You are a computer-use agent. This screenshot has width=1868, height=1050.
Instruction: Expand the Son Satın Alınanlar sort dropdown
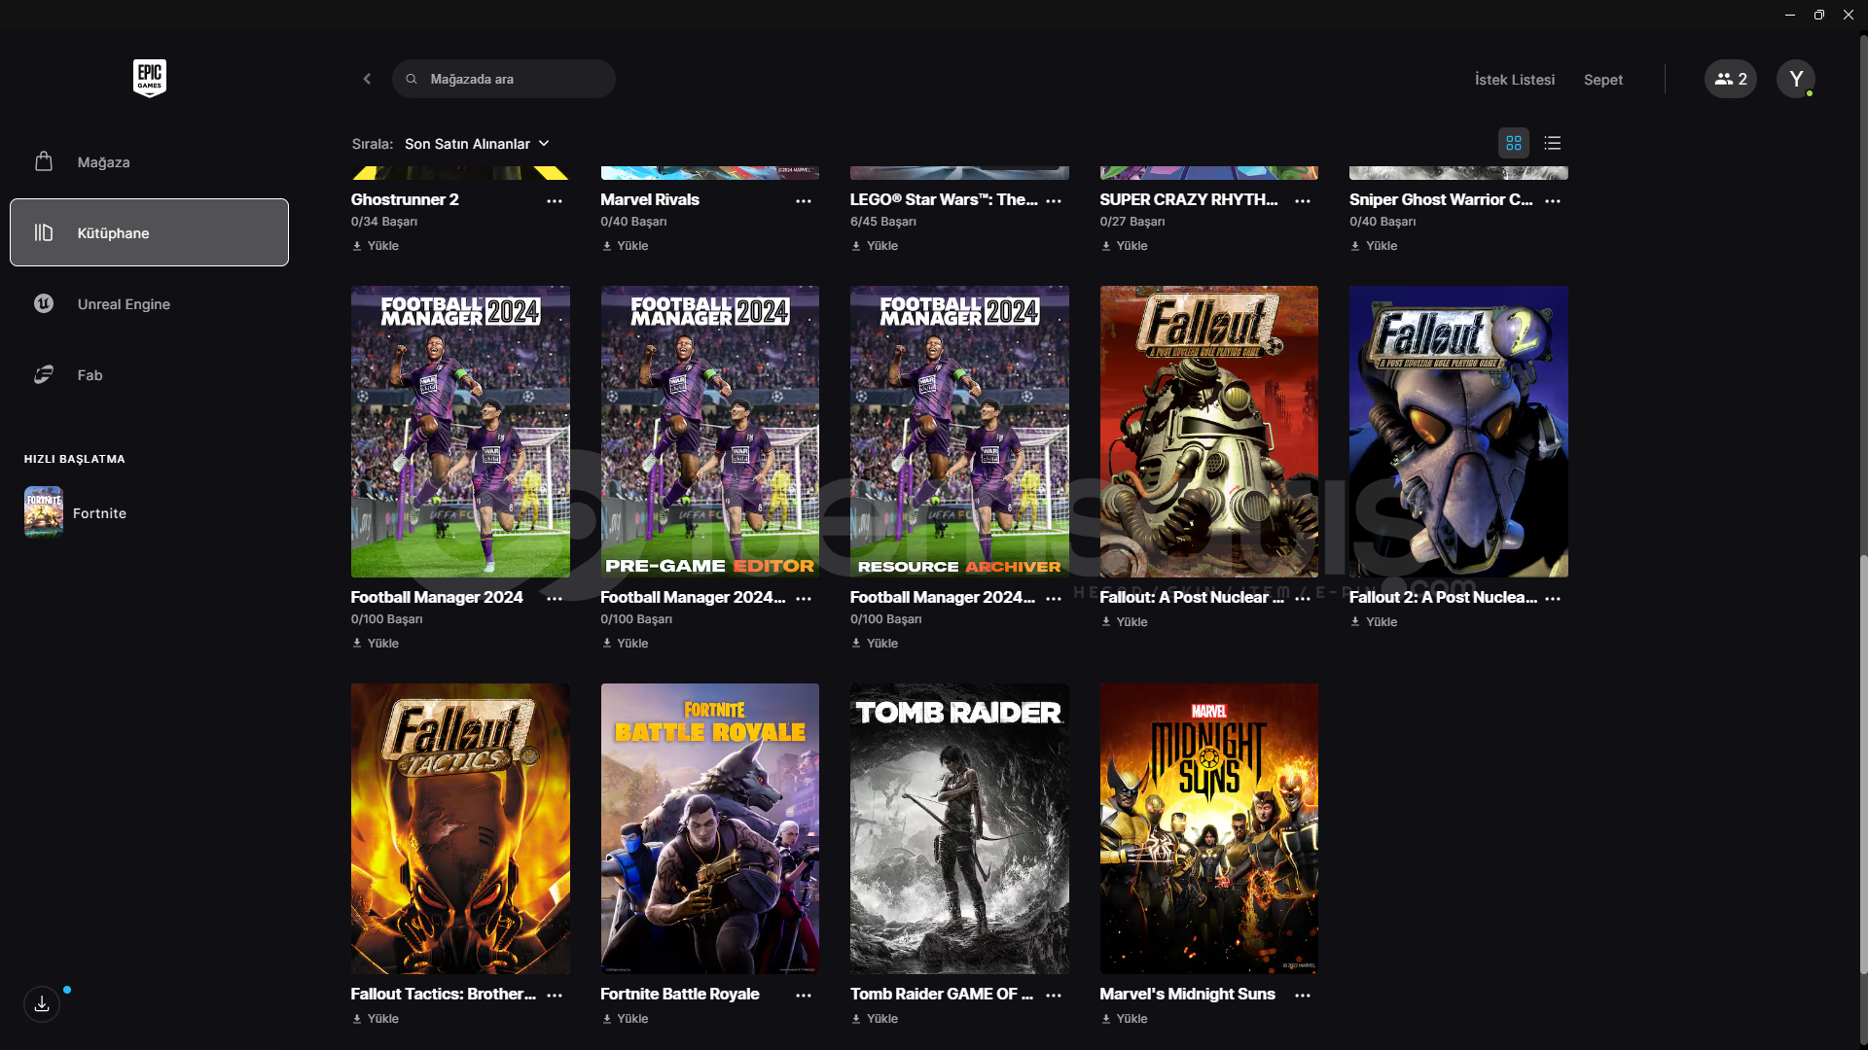click(x=477, y=144)
